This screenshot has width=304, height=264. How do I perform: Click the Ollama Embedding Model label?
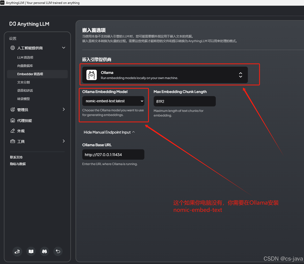click(x=105, y=92)
